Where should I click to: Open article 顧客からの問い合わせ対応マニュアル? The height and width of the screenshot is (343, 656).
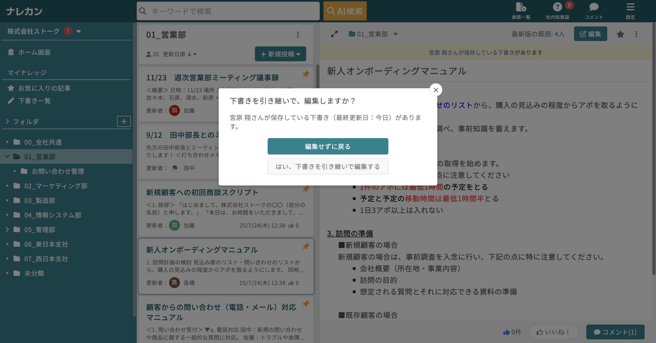pyautogui.click(x=221, y=312)
